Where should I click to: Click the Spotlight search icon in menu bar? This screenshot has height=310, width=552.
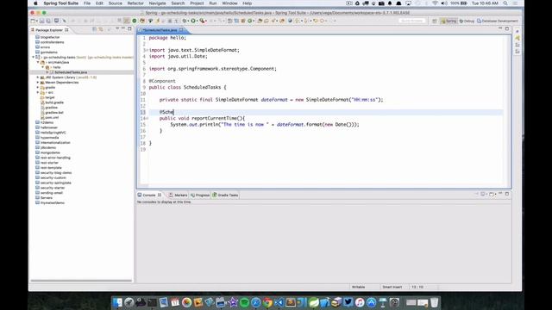505,3
